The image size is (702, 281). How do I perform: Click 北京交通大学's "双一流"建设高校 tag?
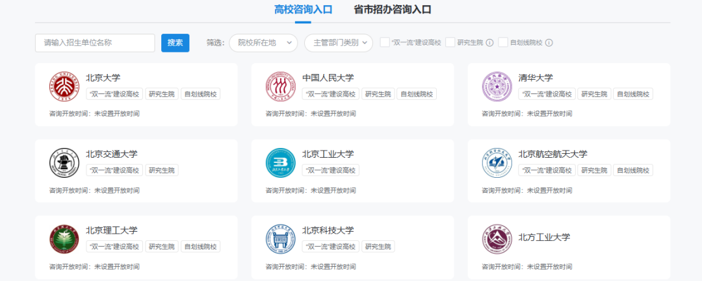pos(114,170)
